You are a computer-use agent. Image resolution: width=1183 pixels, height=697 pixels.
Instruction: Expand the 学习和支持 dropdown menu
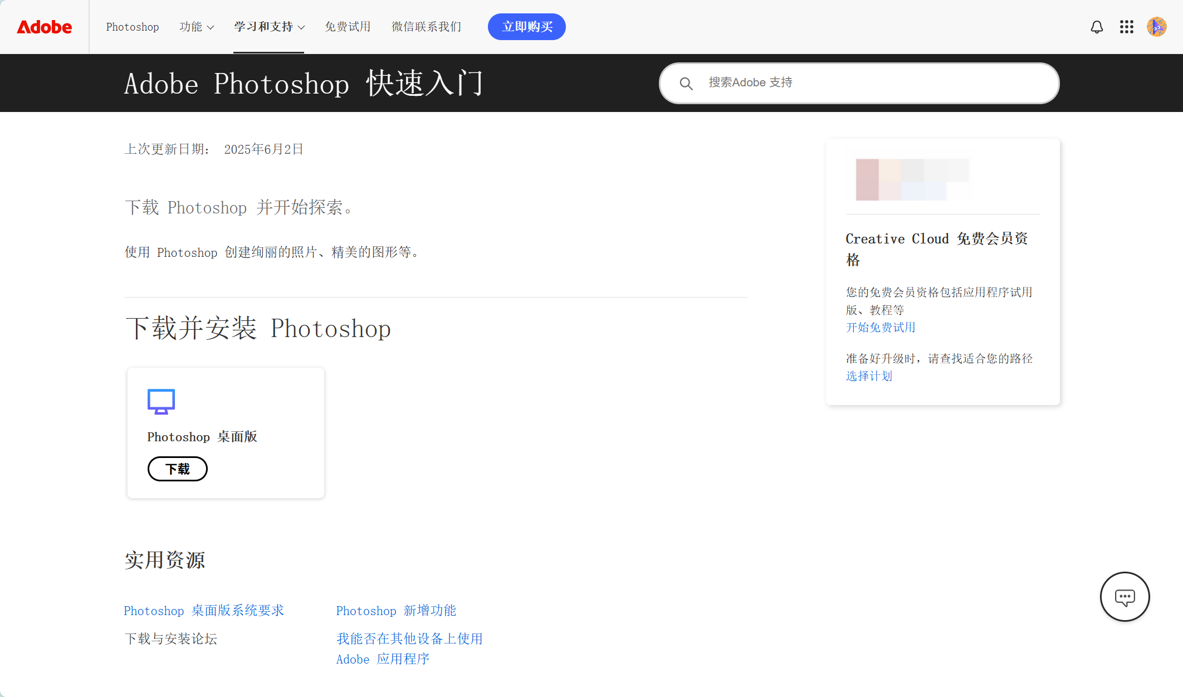pyautogui.click(x=269, y=27)
